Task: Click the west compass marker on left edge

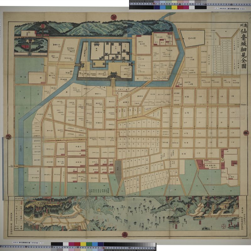Action: pyautogui.click(x=8, y=136)
